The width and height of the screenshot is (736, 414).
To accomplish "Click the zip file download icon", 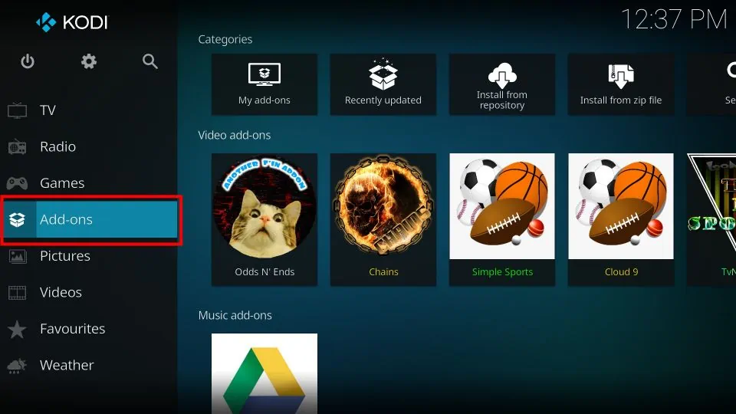I will (x=620, y=76).
